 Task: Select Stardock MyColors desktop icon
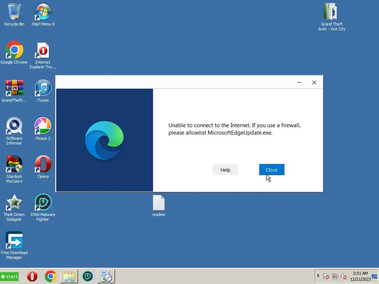(x=14, y=169)
